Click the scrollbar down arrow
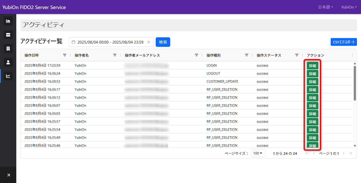361x183 pixels. coord(355,146)
